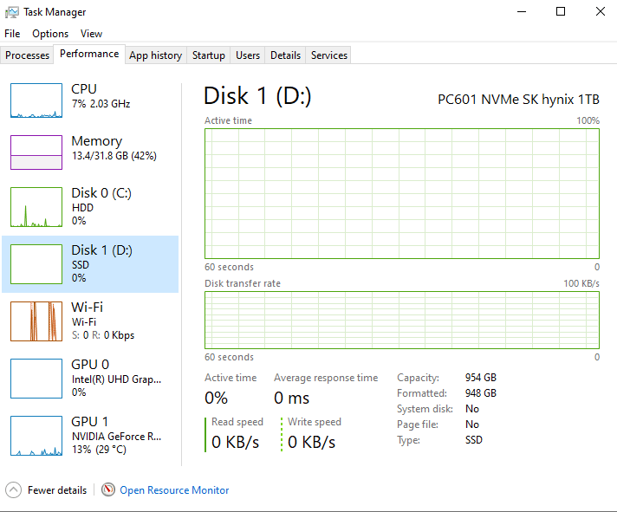Click the '7% 2.03 GHz' CPU value
The width and height of the screenshot is (617, 512).
click(x=101, y=104)
